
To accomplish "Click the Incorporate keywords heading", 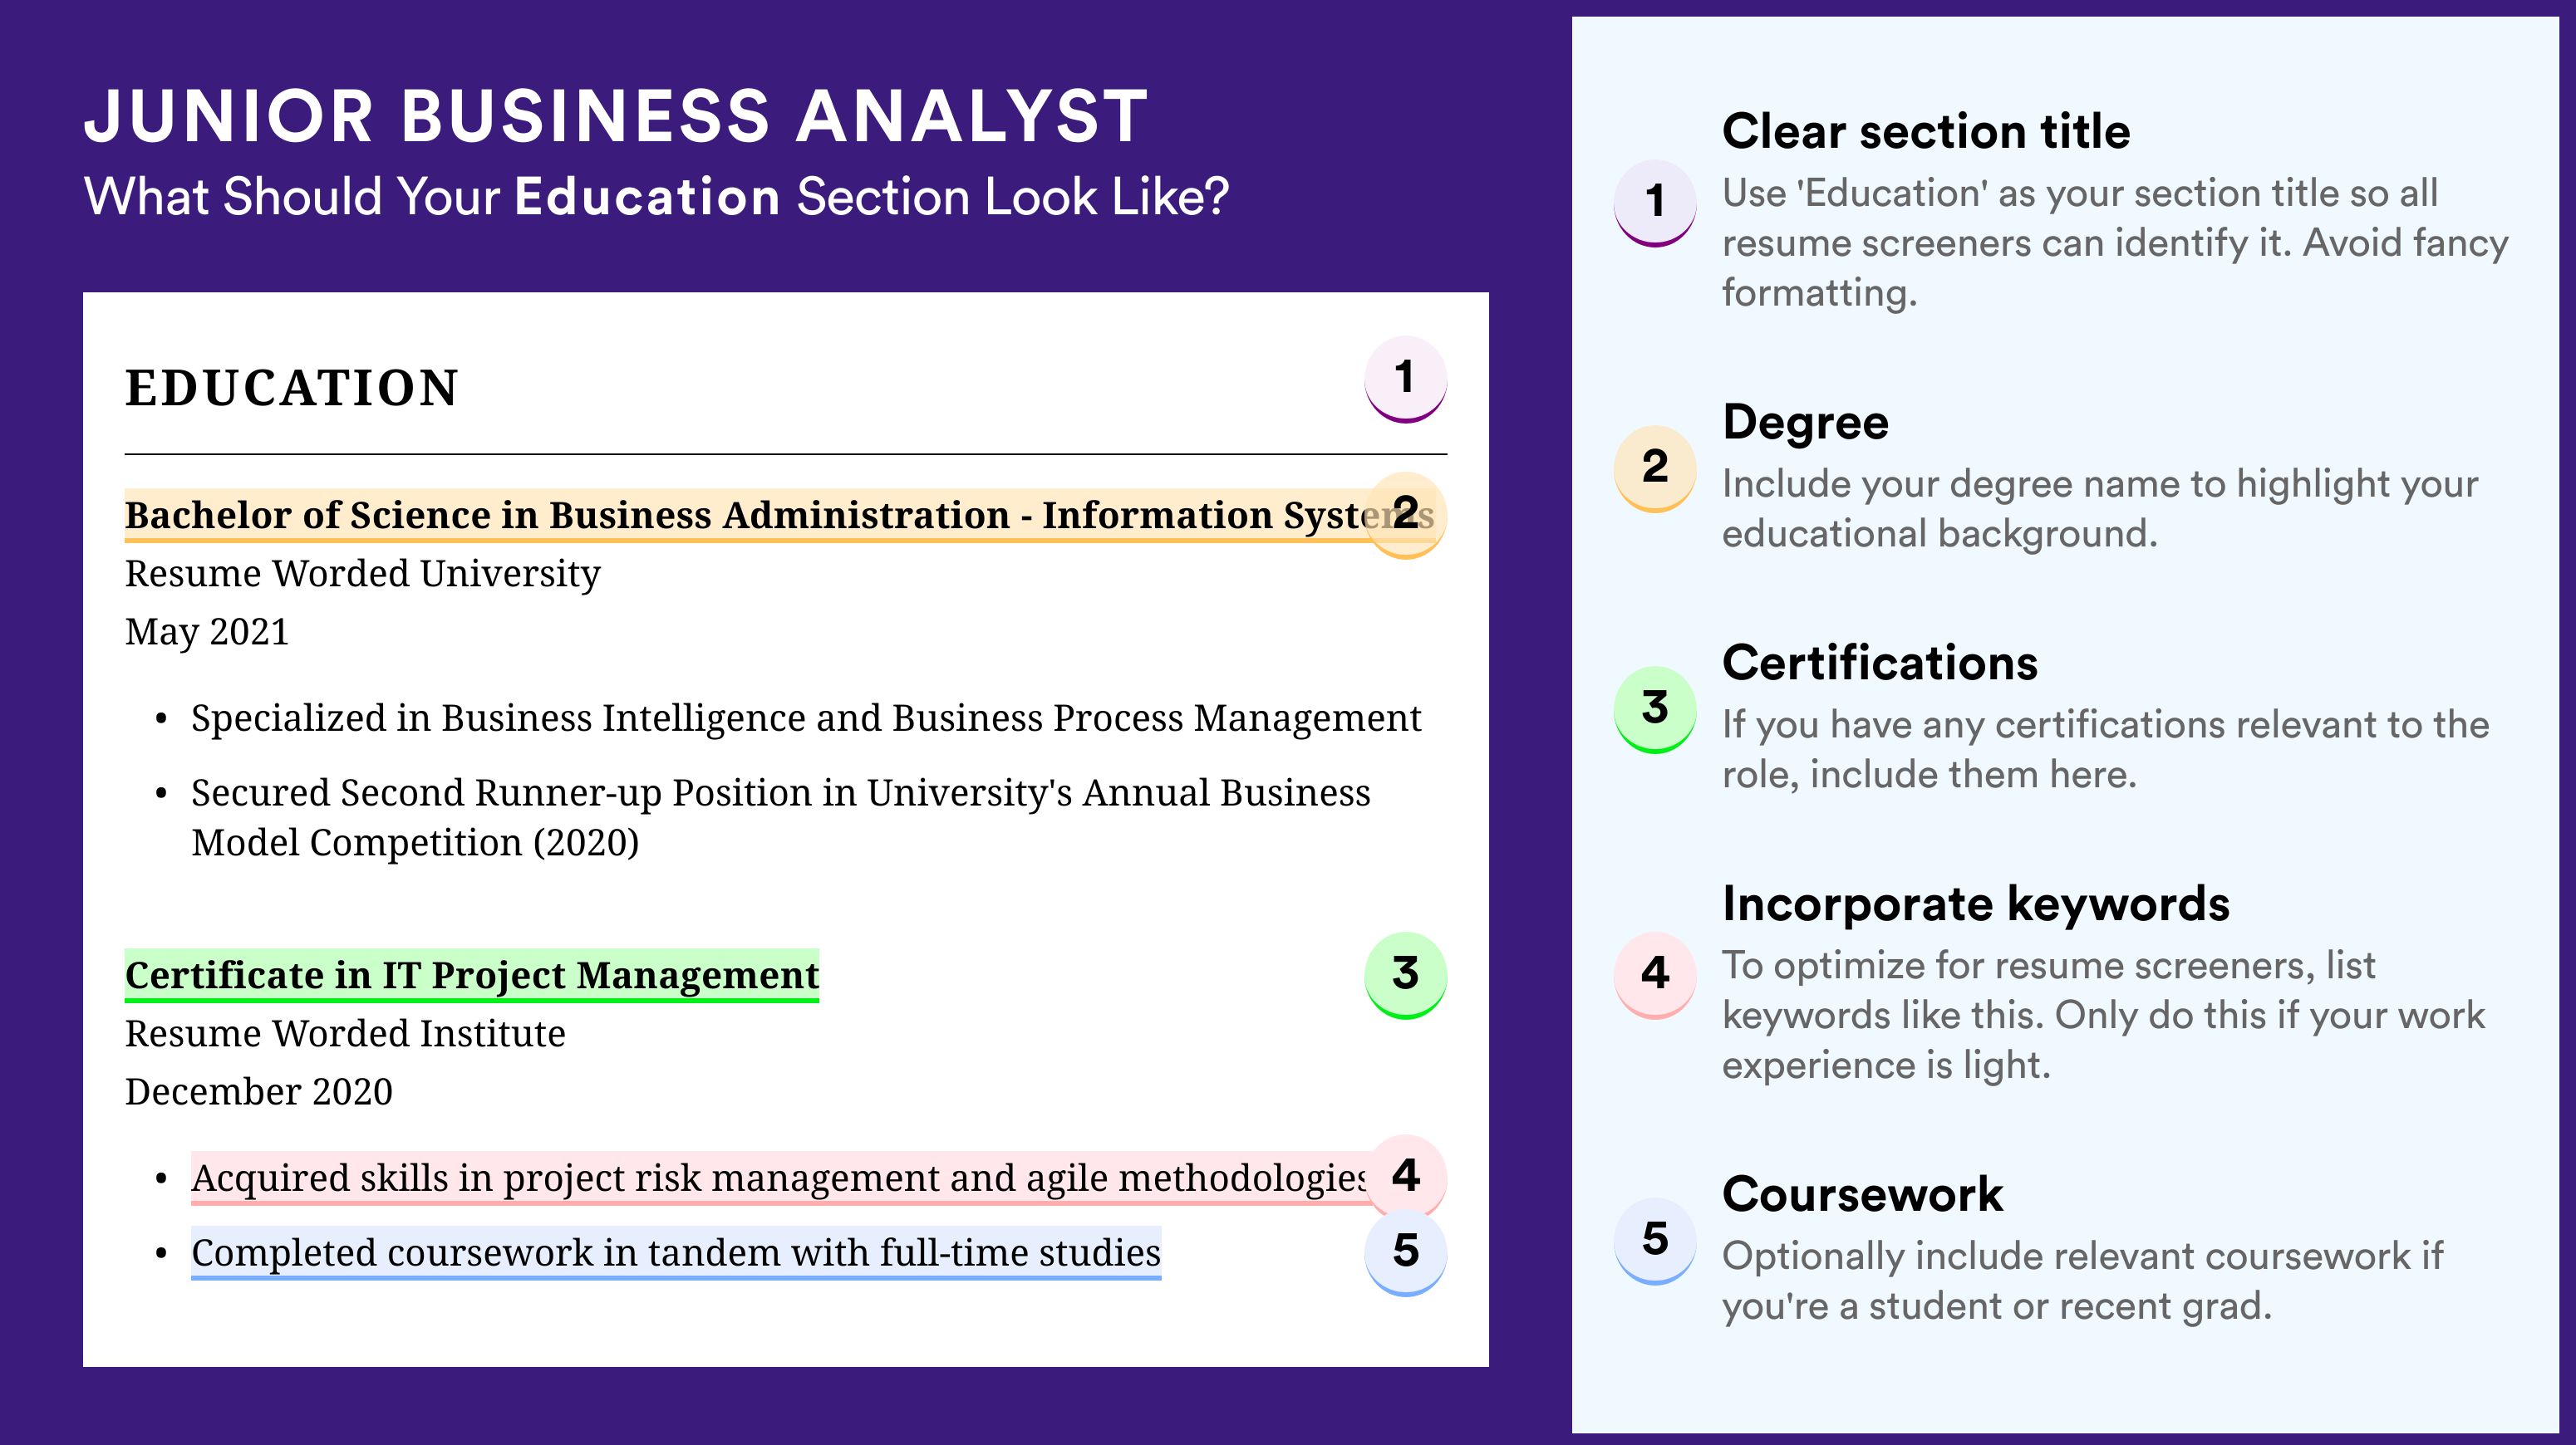I will (x=1976, y=904).
